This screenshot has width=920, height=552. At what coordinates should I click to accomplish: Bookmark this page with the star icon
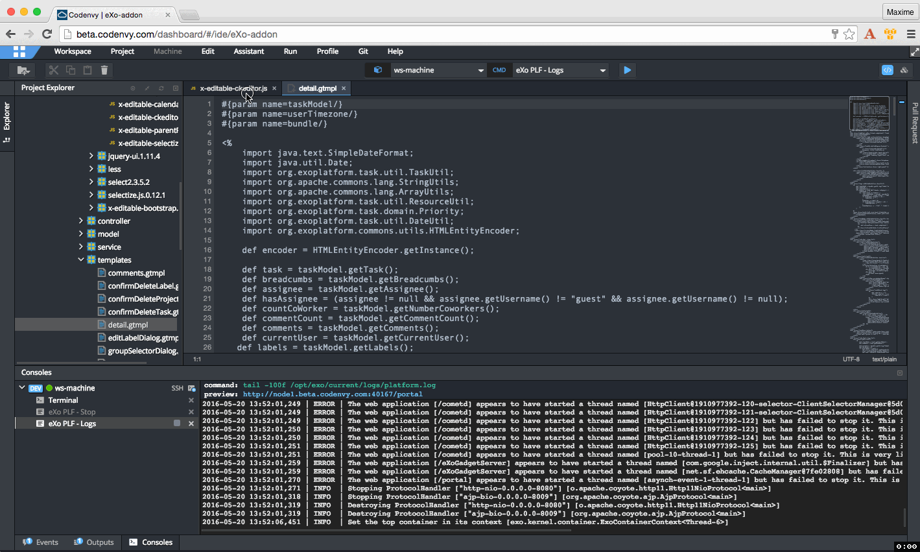tap(849, 34)
